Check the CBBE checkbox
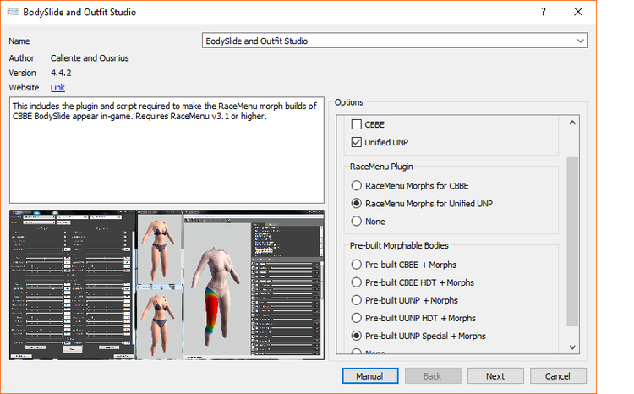 point(356,124)
